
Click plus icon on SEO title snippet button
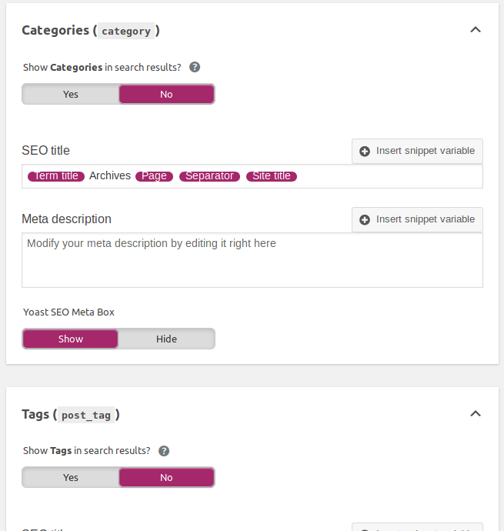(x=365, y=152)
